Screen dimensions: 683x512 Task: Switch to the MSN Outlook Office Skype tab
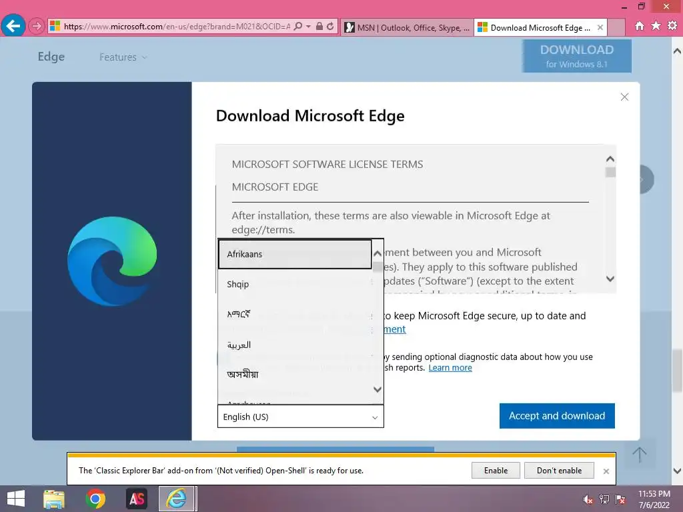click(407, 27)
